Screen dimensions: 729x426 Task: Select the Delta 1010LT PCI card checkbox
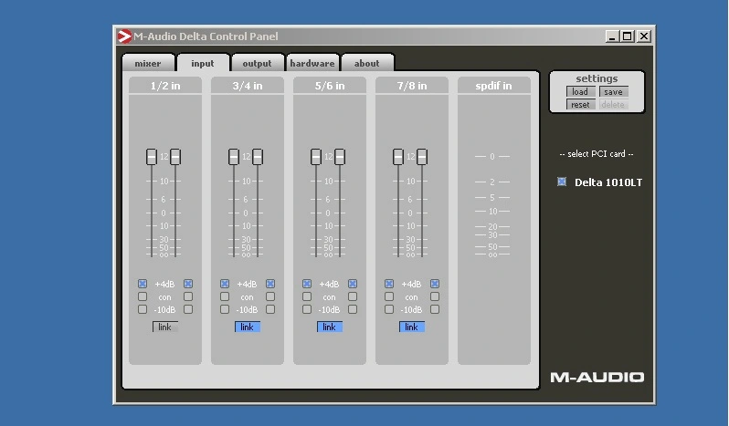[x=562, y=182]
